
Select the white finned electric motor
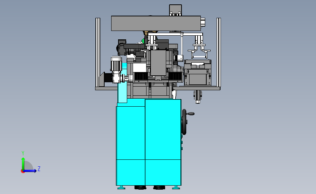point(116,64)
